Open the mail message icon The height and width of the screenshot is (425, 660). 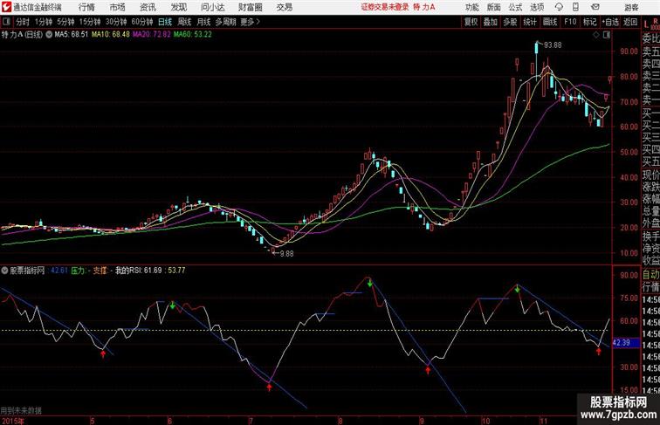coord(595,7)
